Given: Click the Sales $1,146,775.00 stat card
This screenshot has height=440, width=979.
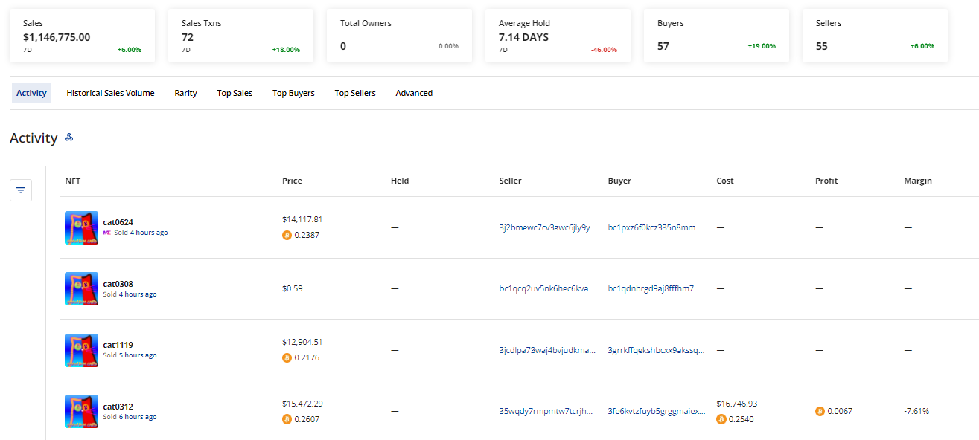Looking at the screenshot, I should coord(82,36).
